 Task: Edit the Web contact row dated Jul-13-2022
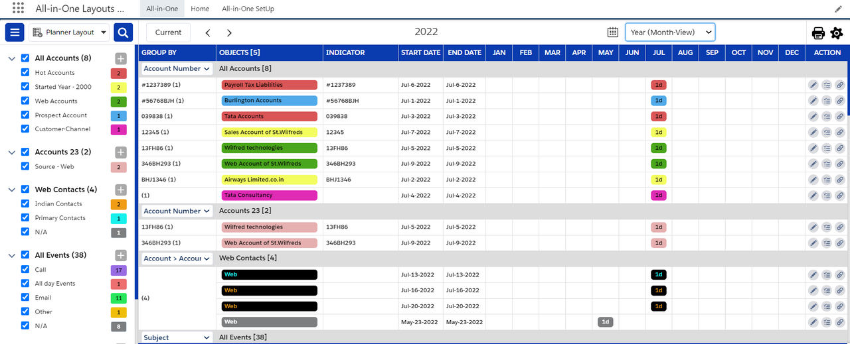(x=813, y=274)
